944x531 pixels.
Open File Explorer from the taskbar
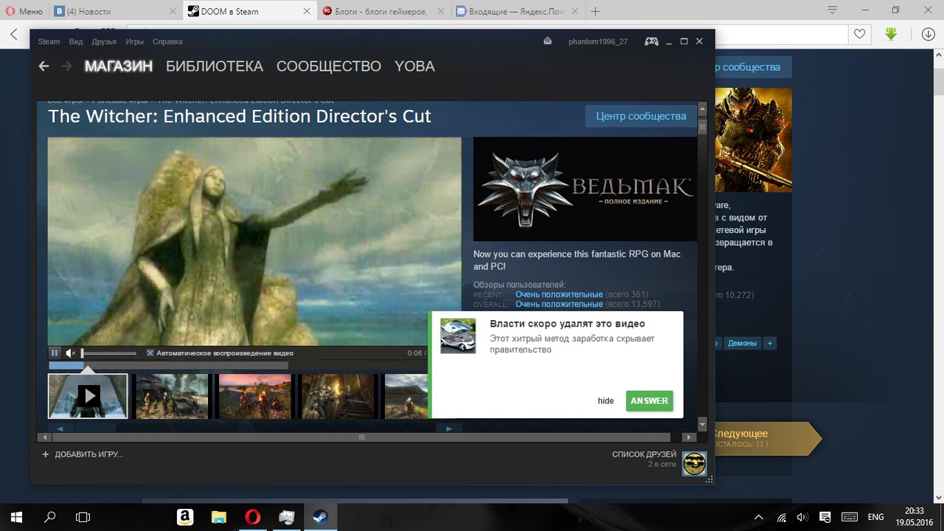pyautogui.click(x=218, y=517)
